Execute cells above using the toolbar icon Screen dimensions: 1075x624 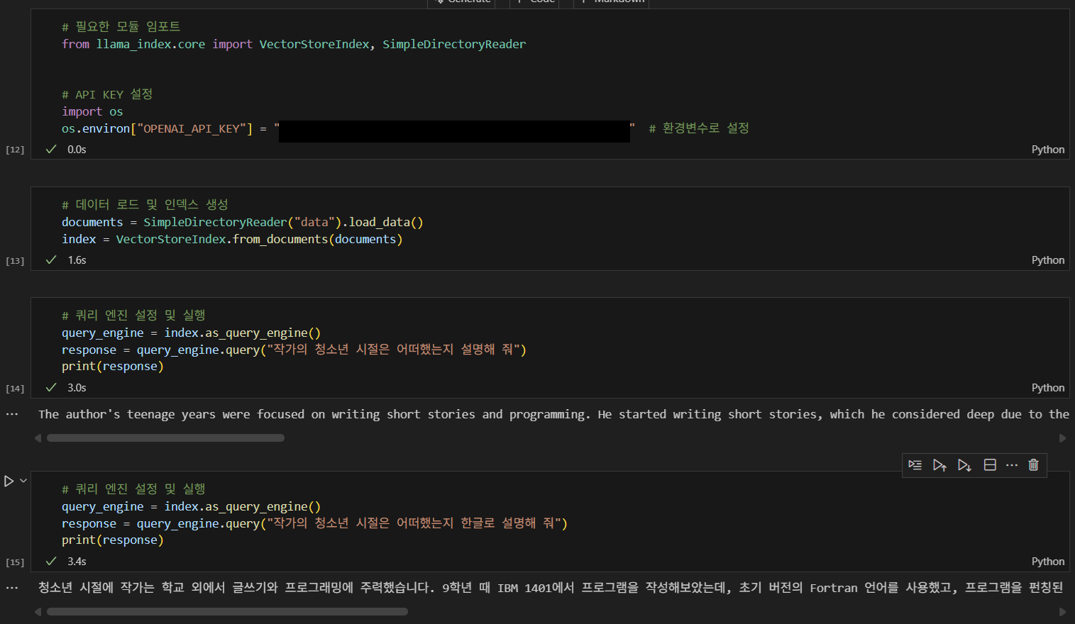pos(939,465)
